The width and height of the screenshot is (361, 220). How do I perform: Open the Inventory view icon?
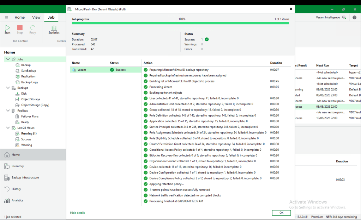tap(7, 166)
